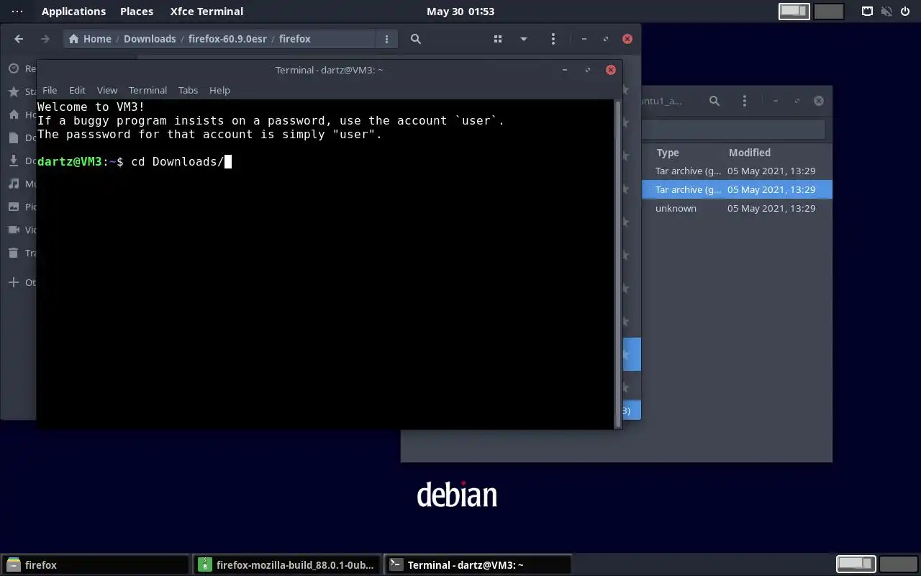
Task: Switch to first workspace in bottom panel
Action: pyautogui.click(x=856, y=564)
